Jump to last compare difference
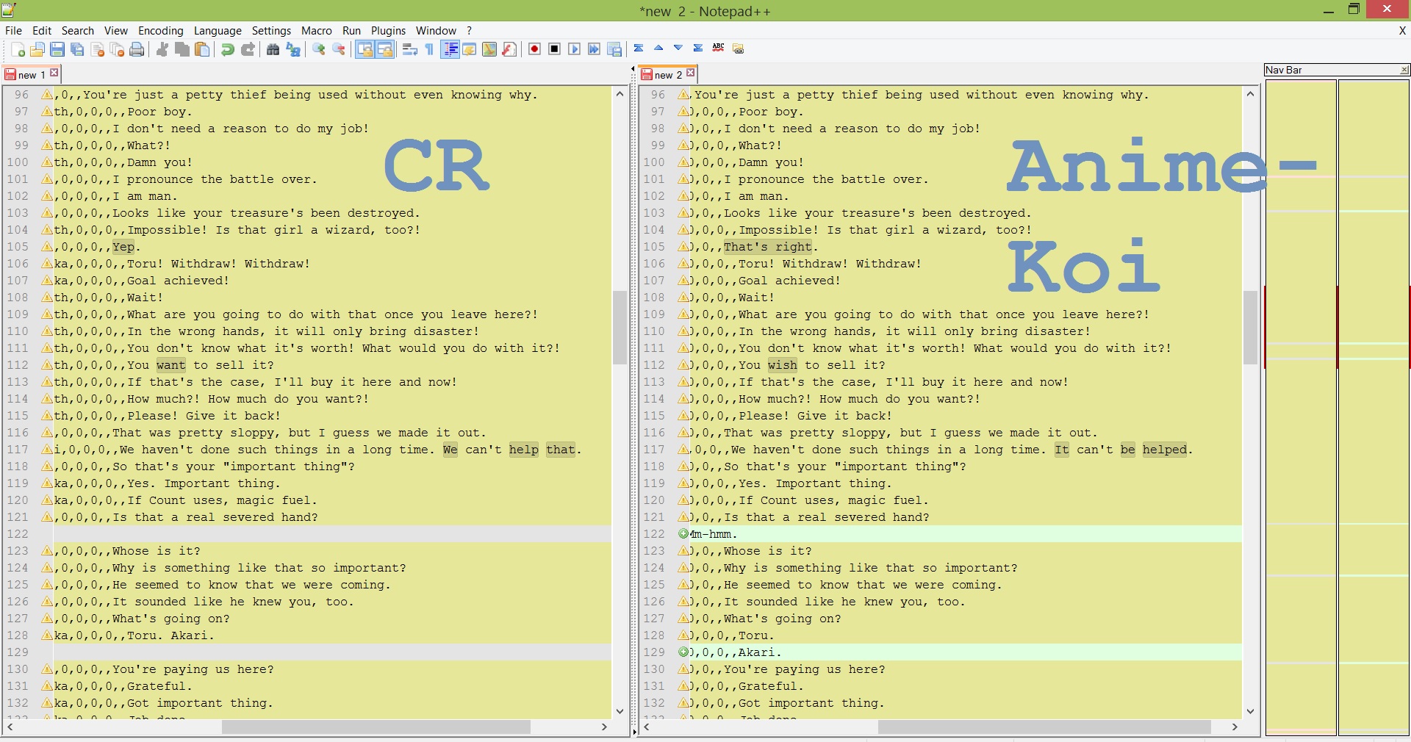1411x742 pixels. point(698,48)
